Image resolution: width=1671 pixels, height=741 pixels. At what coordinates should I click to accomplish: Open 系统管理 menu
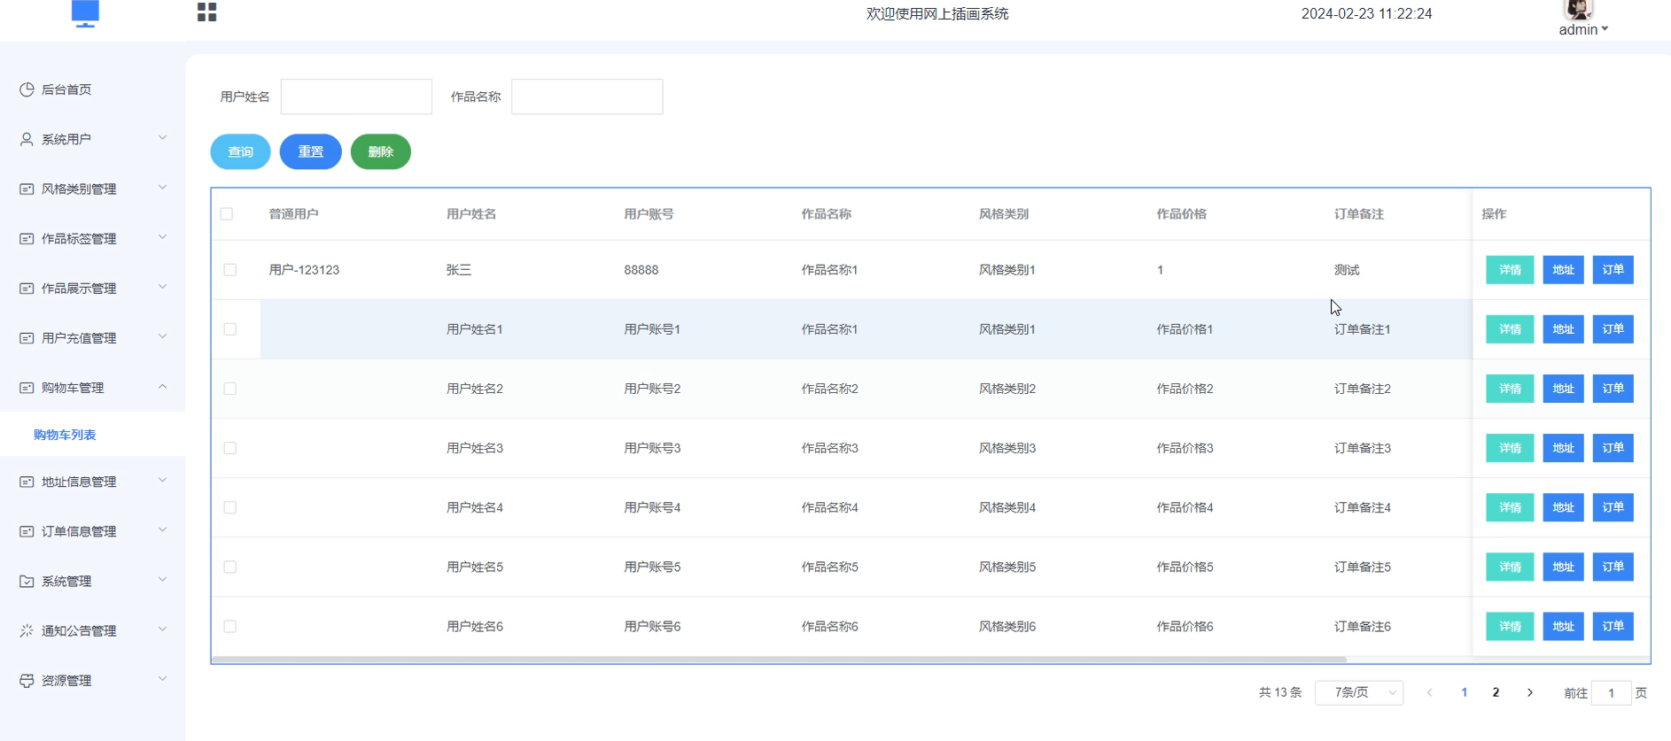point(93,582)
